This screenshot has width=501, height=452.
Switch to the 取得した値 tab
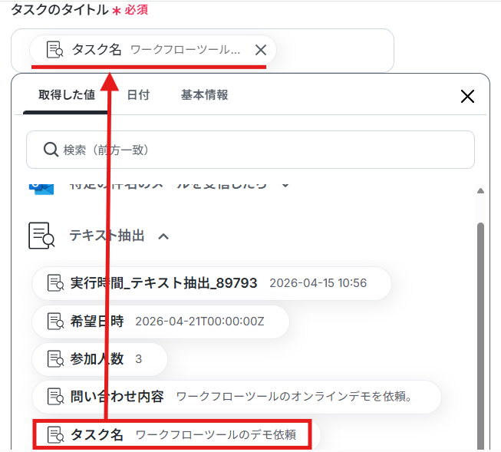point(67,95)
